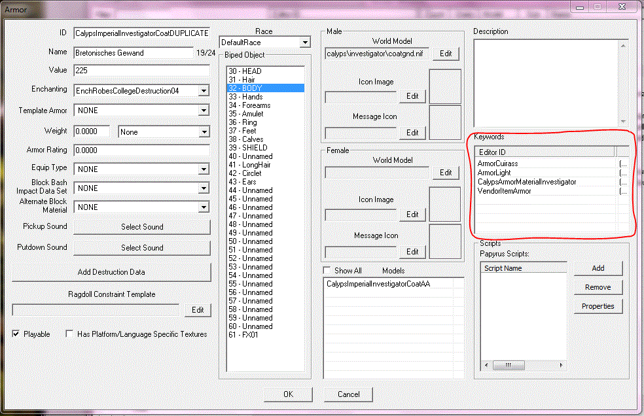
Task: Edit the Male World Model file
Action: point(445,54)
